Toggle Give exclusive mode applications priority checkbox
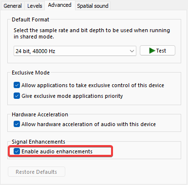 pyautogui.click(x=17, y=96)
